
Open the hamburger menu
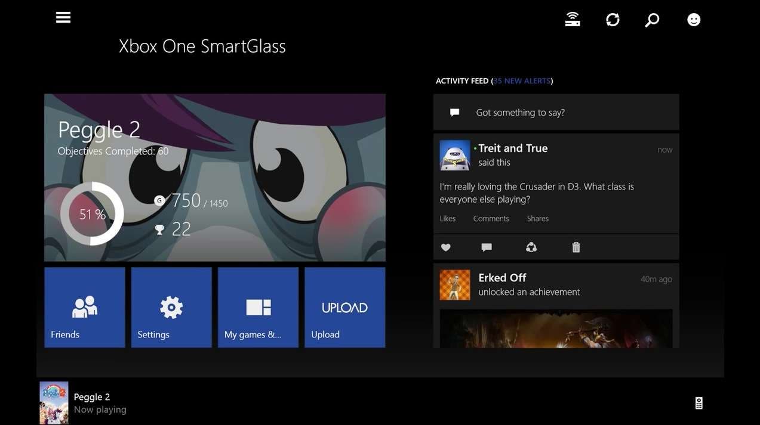pyautogui.click(x=63, y=17)
